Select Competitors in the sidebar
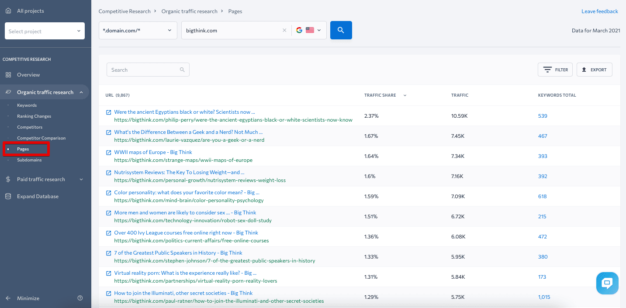Viewport: 626px width, 308px height. click(30, 127)
